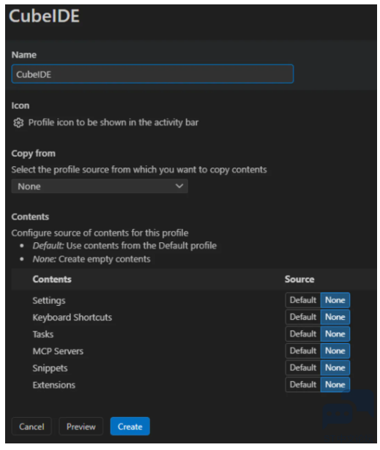Click the Source column header
380x450 pixels.
point(299,280)
